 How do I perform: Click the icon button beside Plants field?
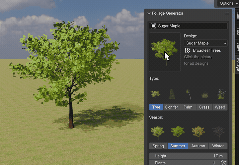pyautogui.click(x=224, y=163)
